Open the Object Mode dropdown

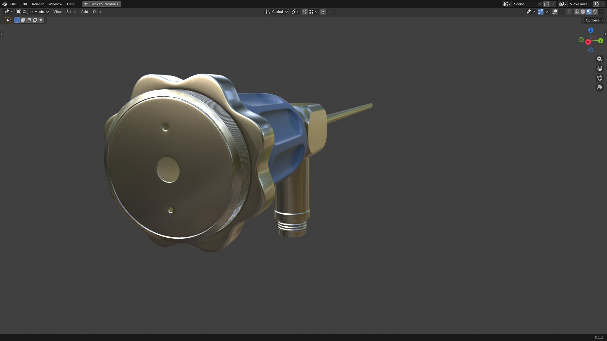point(32,12)
